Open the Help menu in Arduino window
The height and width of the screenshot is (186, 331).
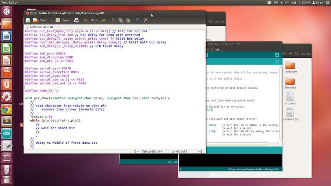(x=219, y=49)
